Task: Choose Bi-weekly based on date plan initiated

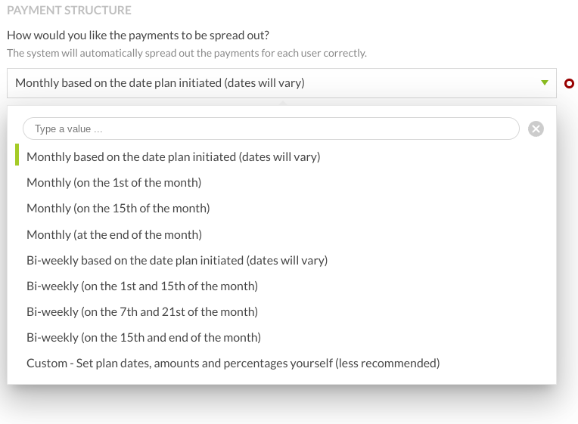Action: click(177, 260)
